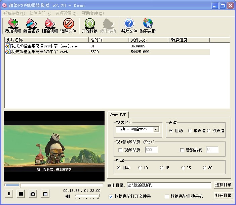Click the video quality 800 field
The image size is (236, 205).
[151, 150]
